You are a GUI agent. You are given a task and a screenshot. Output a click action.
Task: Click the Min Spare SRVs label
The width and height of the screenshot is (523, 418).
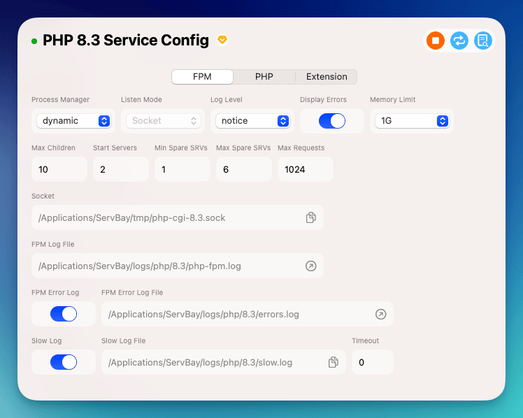(181, 147)
